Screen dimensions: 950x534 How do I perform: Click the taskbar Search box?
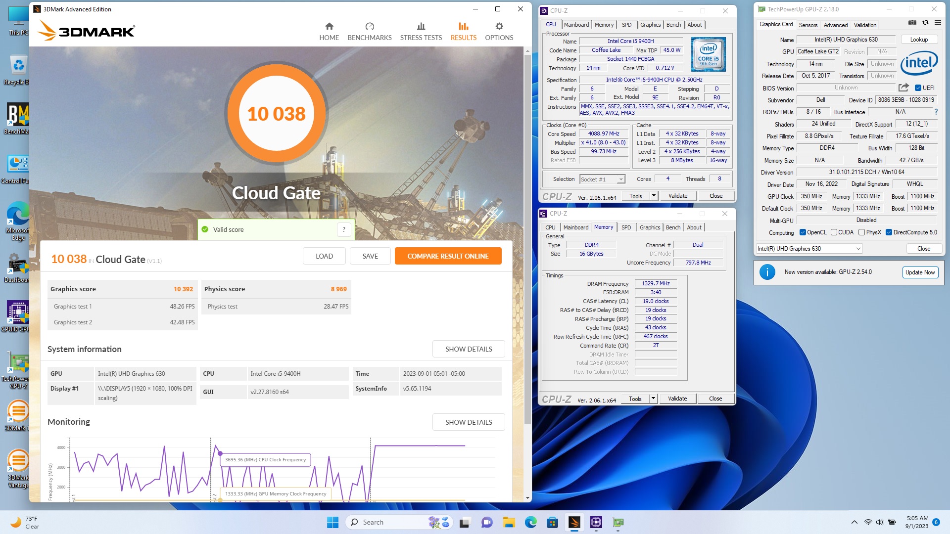[x=400, y=522]
